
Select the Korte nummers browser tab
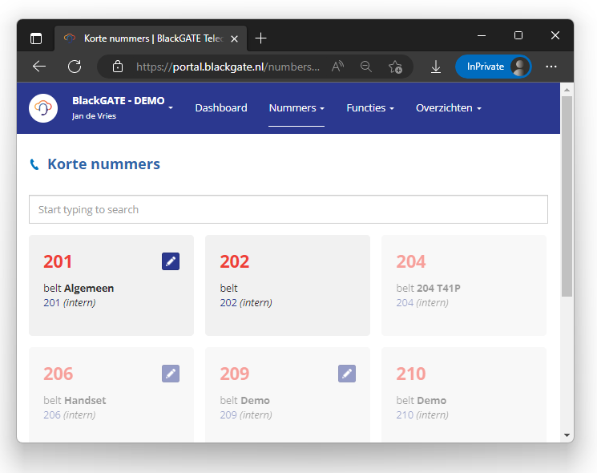[151, 38]
